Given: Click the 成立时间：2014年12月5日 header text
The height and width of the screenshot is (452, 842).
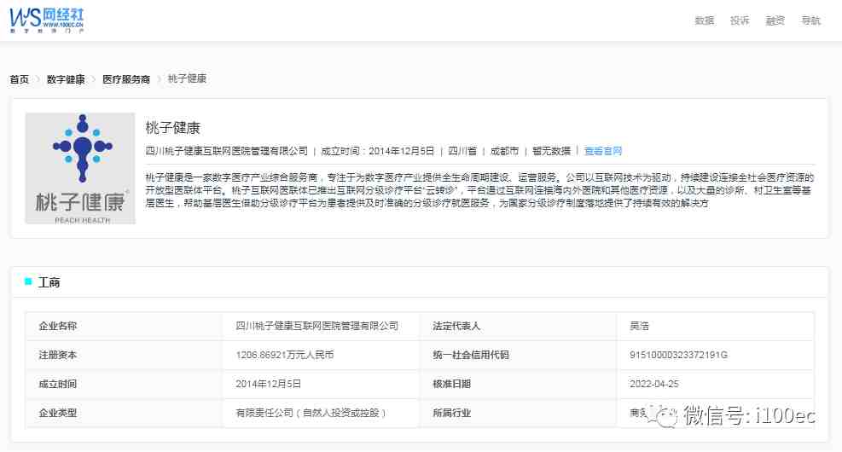Looking at the screenshot, I should (377, 151).
